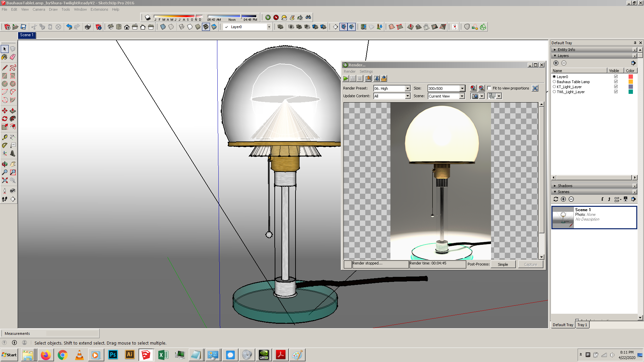Viewport: 644px width, 362px height.
Task: Set KT_Light_Layer as active layer
Action: (554, 86)
